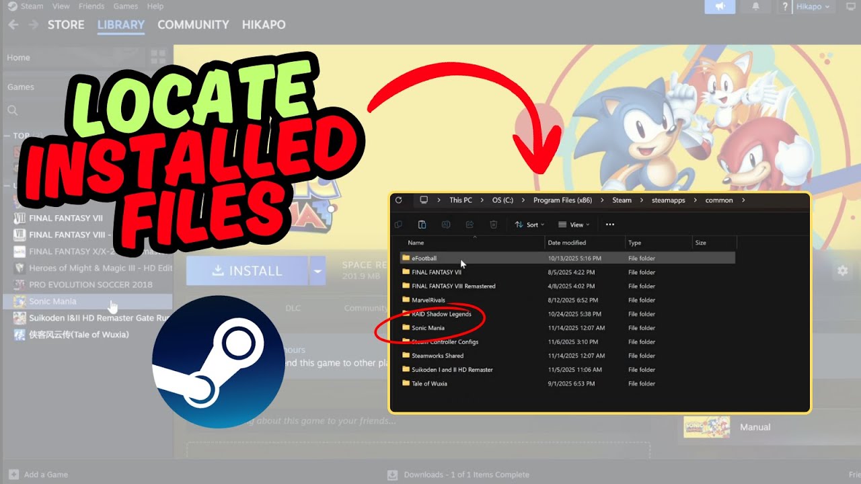Switch to collections grid view icon

(x=158, y=57)
